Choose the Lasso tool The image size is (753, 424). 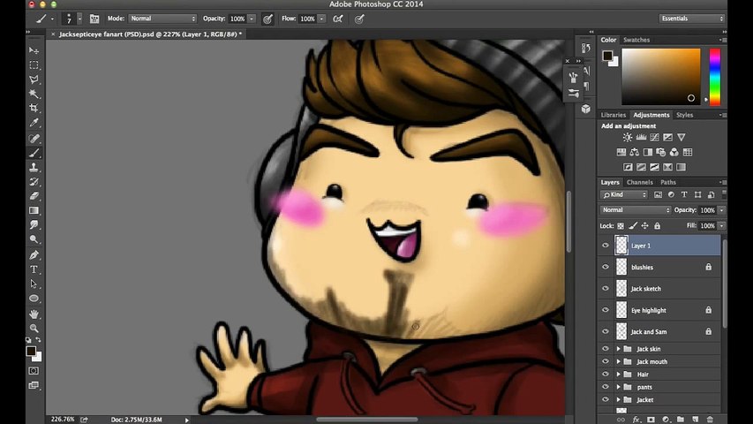click(34, 79)
